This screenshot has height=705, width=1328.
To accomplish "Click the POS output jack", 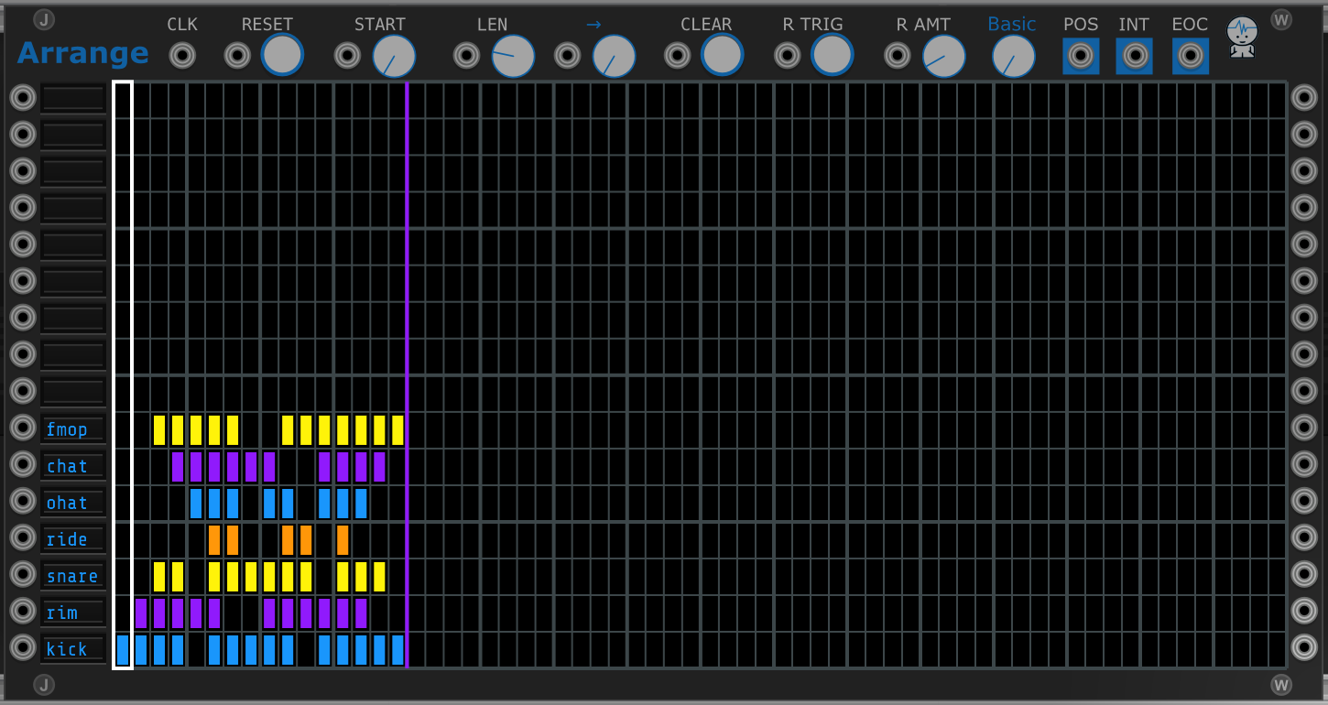I will coord(1081,56).
